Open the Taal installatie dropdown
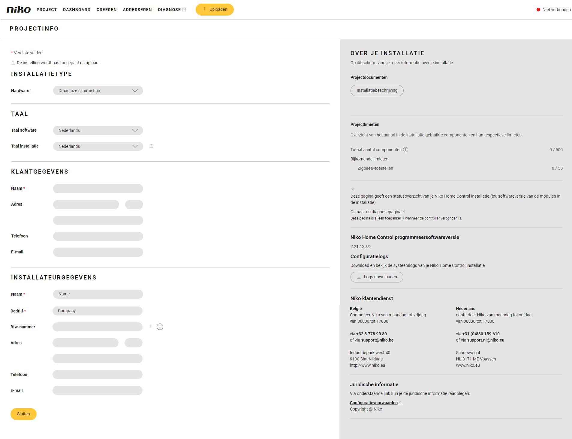 (x=98, y=146)
